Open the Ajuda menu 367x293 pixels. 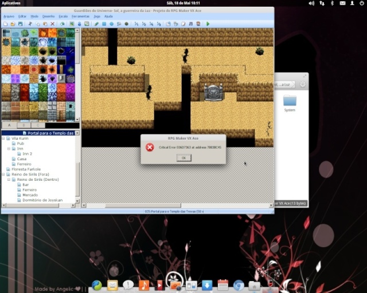108,17
